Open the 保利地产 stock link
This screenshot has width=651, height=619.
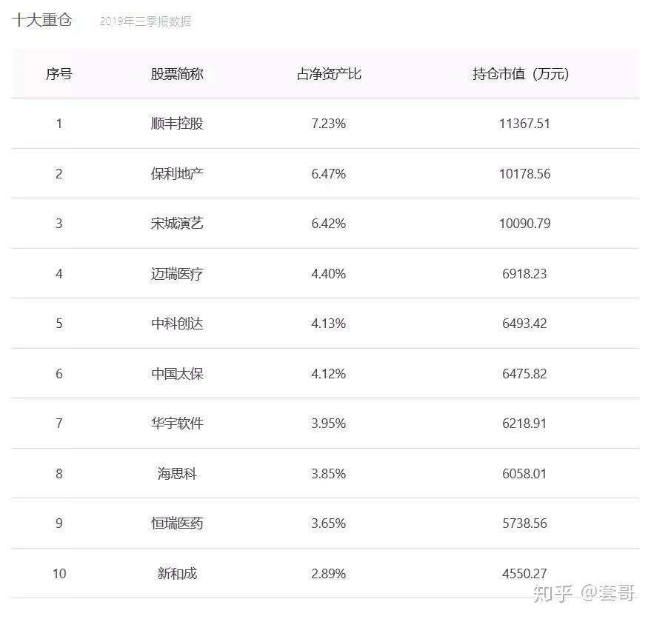pyautogui.click(x=177, y=174)
